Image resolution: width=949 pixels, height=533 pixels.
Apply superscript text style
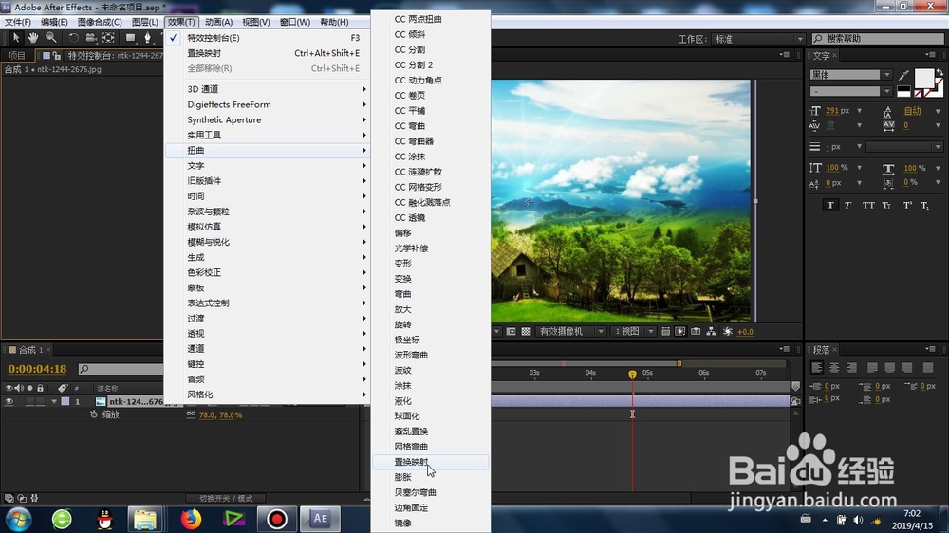point(907,205)
